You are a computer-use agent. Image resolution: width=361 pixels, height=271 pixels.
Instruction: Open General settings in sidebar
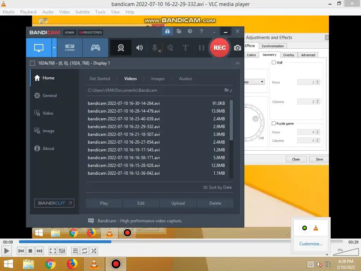[45, 95]
